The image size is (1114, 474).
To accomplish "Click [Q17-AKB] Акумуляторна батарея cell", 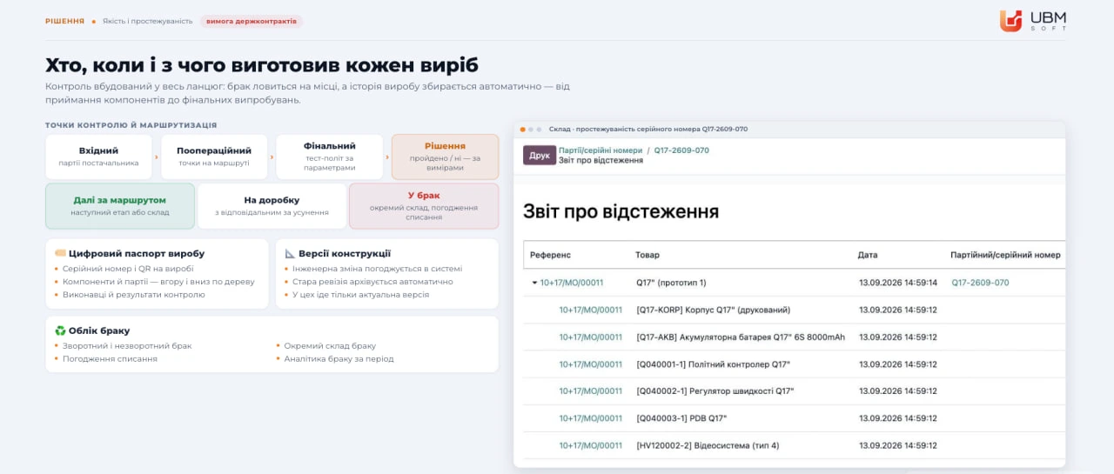I will pyautogui.click(x=741, y=337).
